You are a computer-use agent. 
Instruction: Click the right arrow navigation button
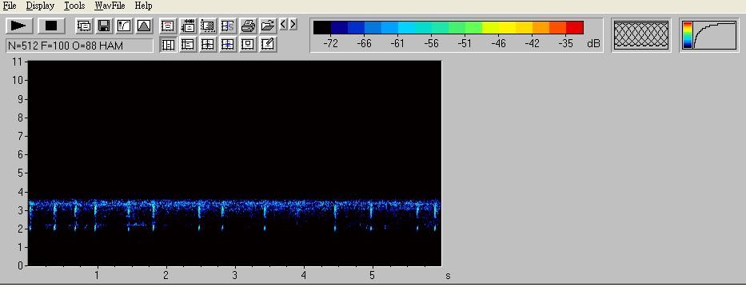[293, 24]
